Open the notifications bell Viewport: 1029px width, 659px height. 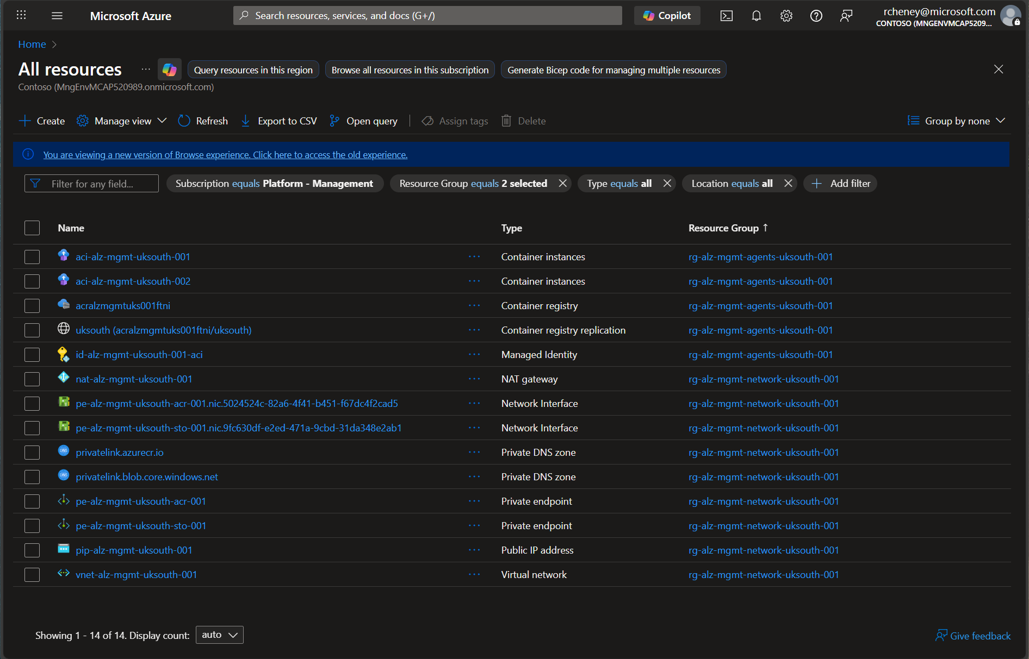coord(756,15)
